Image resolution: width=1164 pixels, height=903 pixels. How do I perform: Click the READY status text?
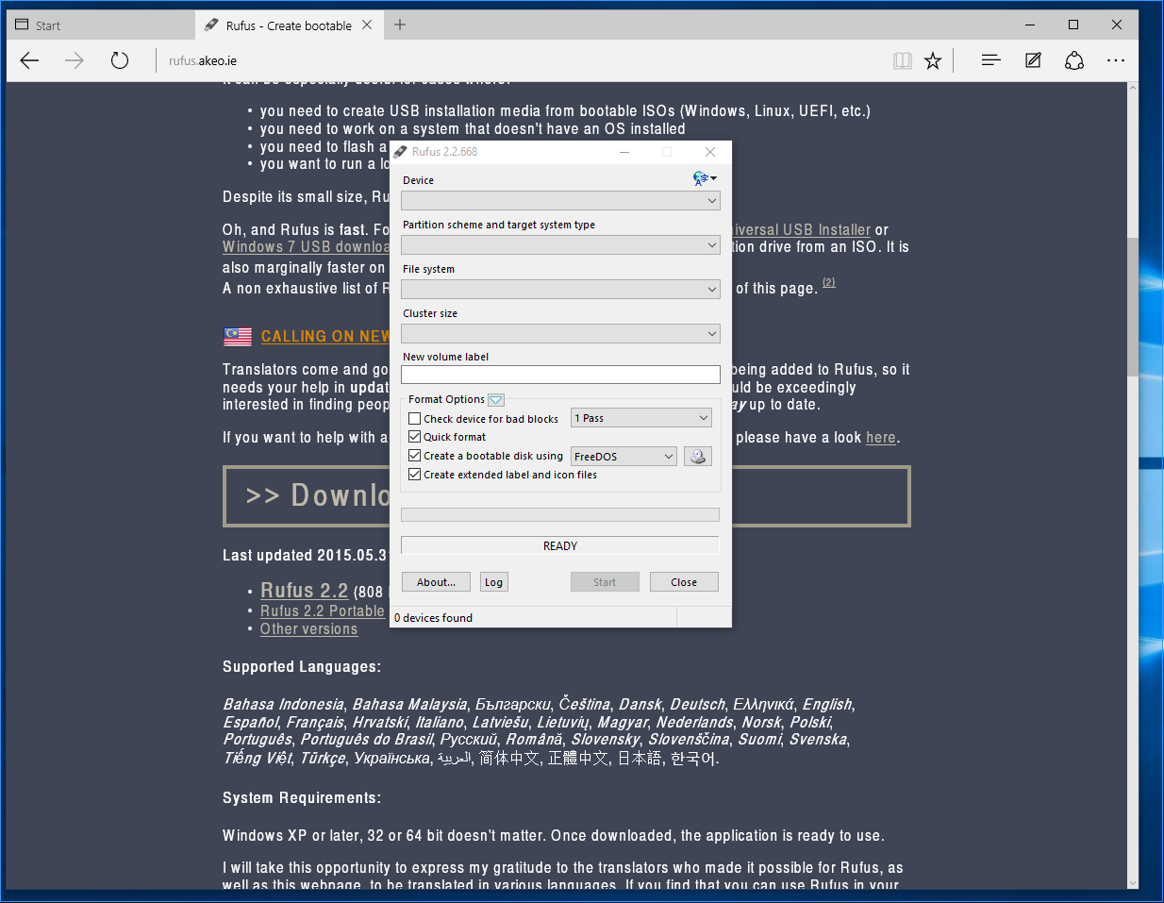click(560, 546)
